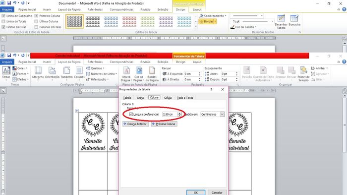Enable the Linha de Totais checkbox

click(x=3, y=21)
